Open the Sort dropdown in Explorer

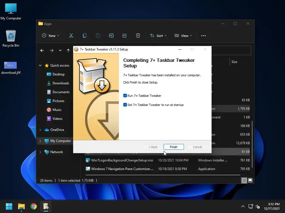158,36
